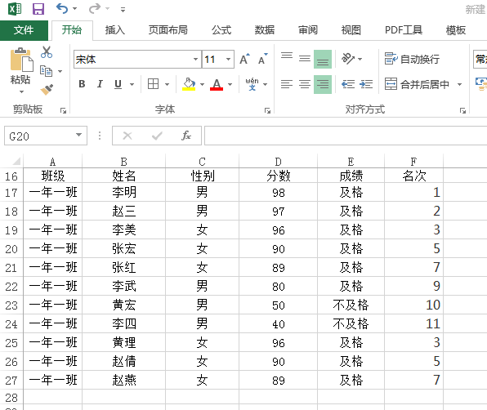Toggle Italic formatting
Screen dimensions: 487x410
(100, 84)
